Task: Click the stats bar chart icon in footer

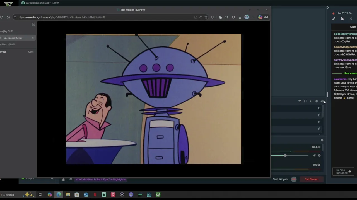Action: (63, 180)
